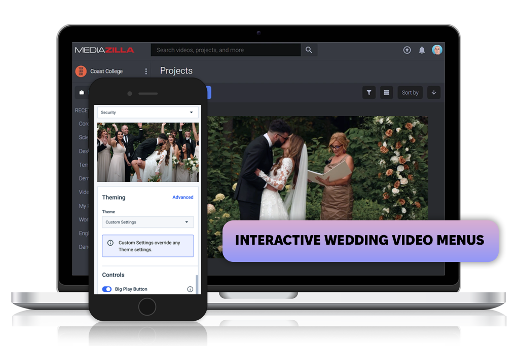The width and height of the screenshot is (519, 346).
Task: Open the upload icon in header
Action: click(x=407, y=50)
